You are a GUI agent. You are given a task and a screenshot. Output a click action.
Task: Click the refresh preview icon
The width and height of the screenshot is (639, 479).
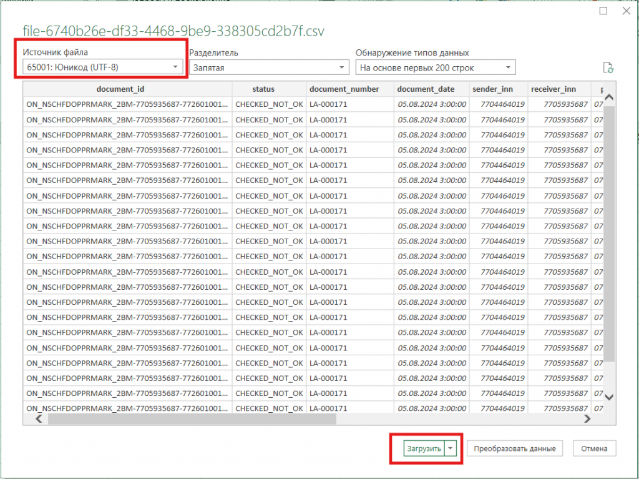click(608, 68)
